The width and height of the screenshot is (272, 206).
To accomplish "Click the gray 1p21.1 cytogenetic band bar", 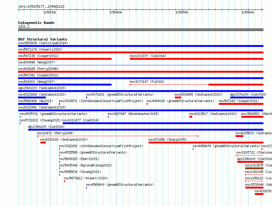I will [x=141, y=30].
